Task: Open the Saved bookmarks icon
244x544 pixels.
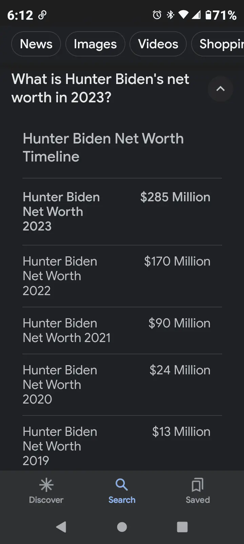Action: click(198, 485)
